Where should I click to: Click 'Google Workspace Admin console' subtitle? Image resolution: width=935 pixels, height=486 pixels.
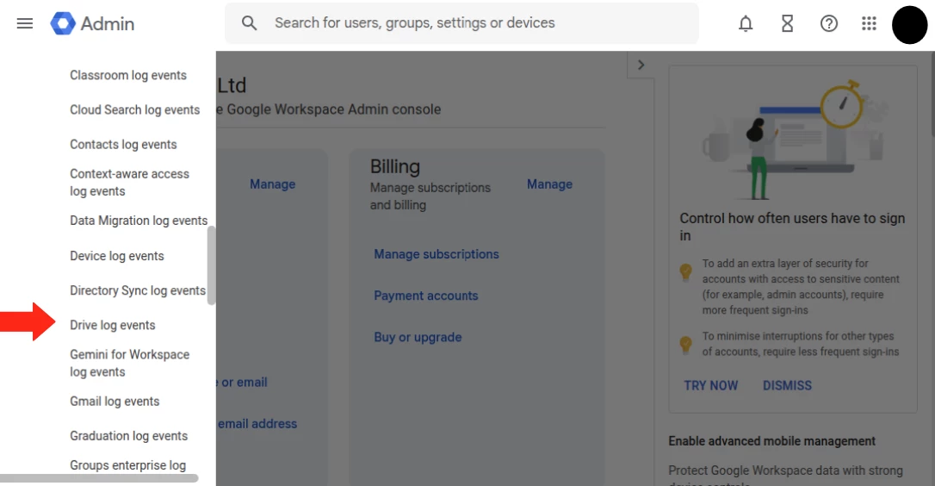[334, 109]
